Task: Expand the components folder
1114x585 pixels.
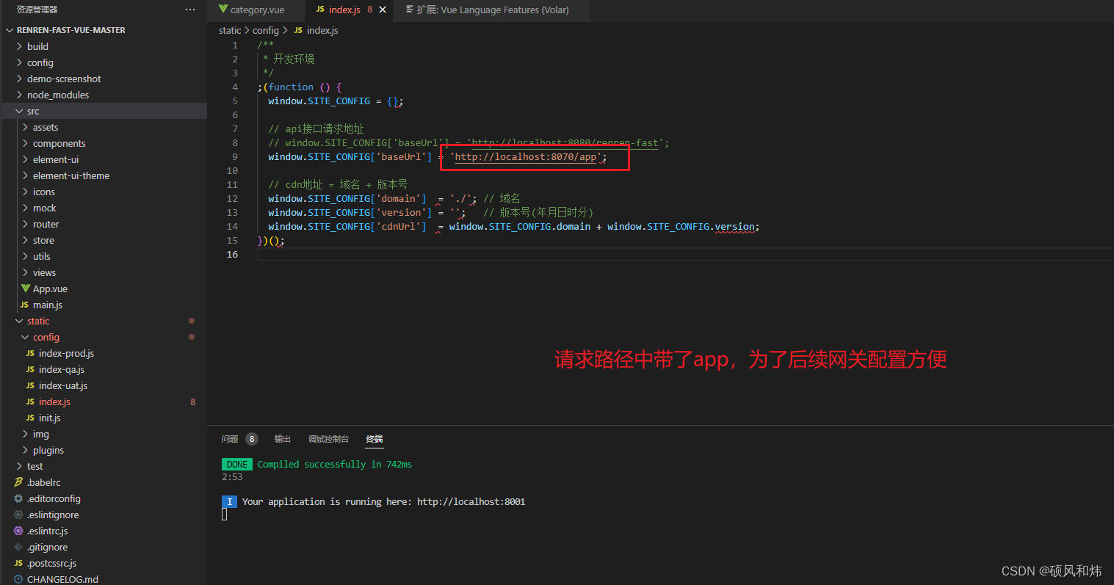Action: point(59,143)
